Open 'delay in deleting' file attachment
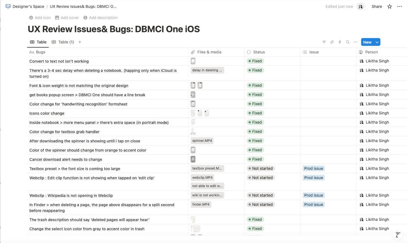 [207, 70]
